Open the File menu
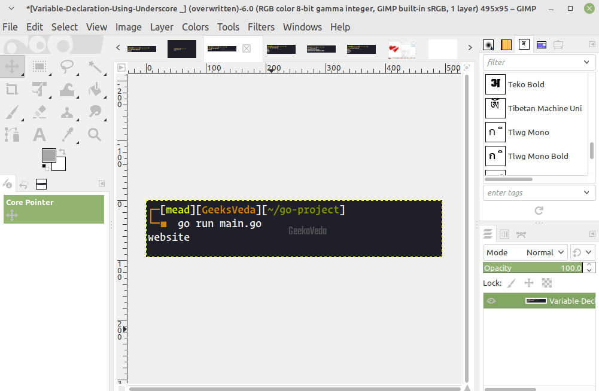 pyautogui.click(x=10, y=27)
